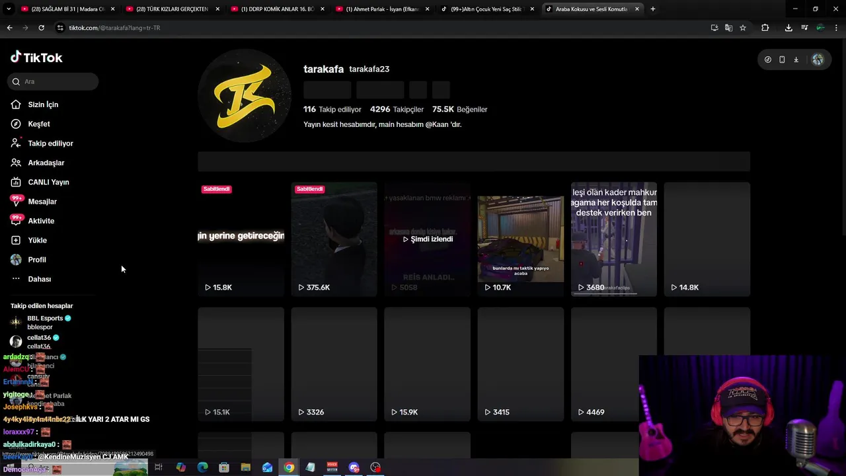Click Yükle to upload a video

(37, 240)
